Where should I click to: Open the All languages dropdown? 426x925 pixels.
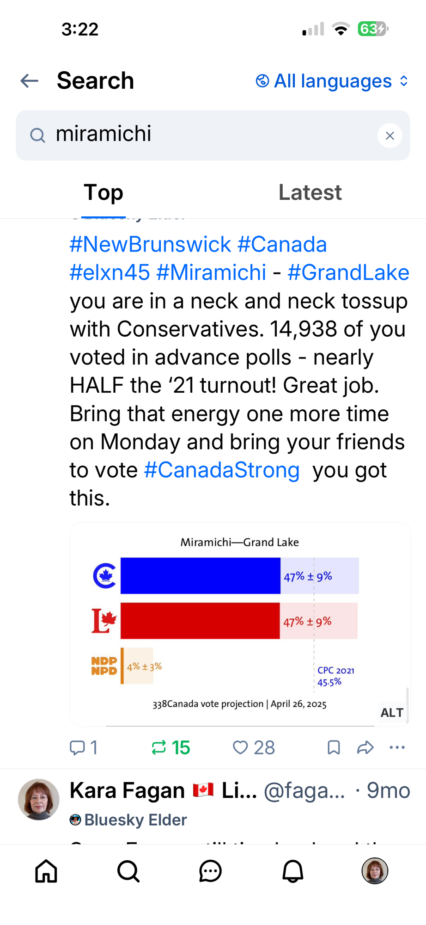(332, 81)
